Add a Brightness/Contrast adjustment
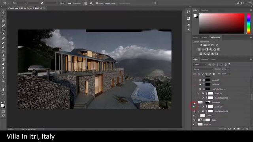 (201, 45)
